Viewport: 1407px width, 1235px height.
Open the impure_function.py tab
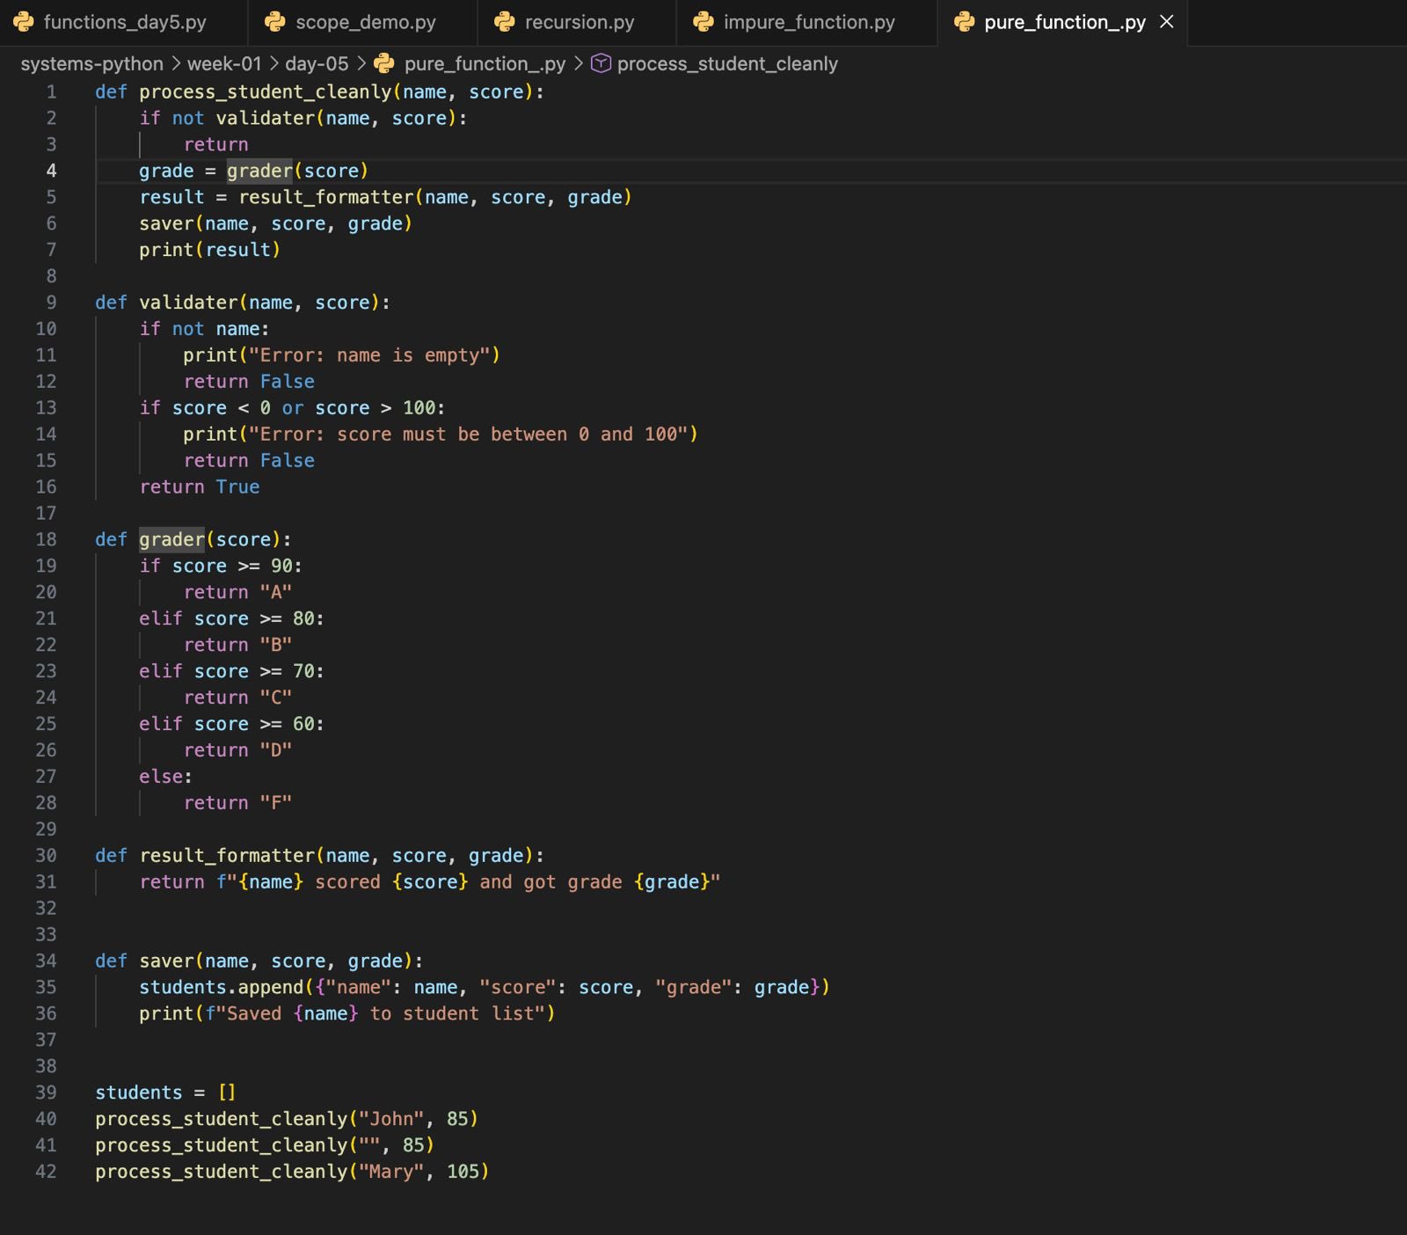[808, 22]
